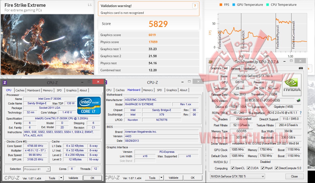Click the FireStrikeGt2X marker in the FPS chart
Viewport: 315px width, 183px height.
tap(243, 39)
